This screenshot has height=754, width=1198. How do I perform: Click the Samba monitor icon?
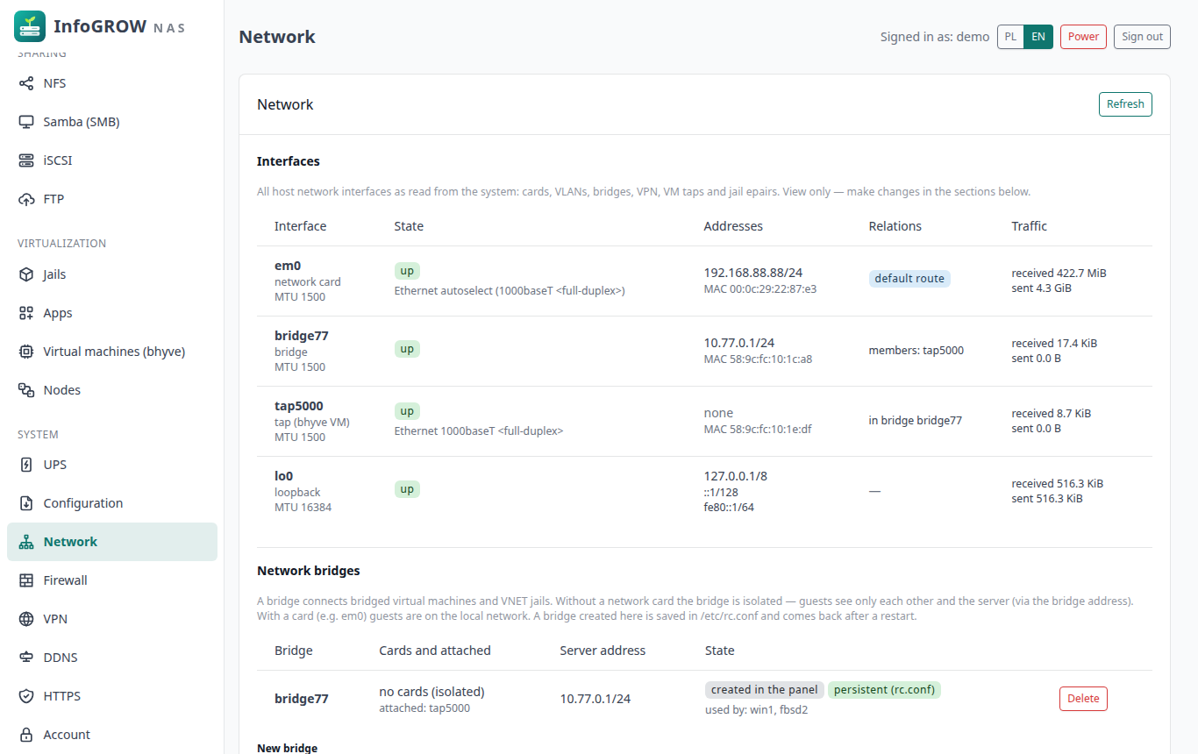tap(26, 122)
